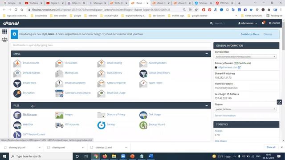Open the Directory Privacy folder icon
The image size is (285, 160).
click(101, 115)
